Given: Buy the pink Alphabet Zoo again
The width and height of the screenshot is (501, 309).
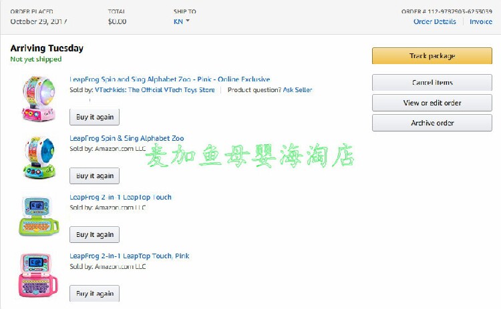Looking at the screenshot, I should point(95,117).
